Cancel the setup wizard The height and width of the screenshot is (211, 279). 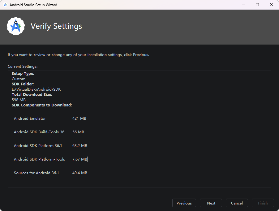pyautogui.click(x=237, y=203)
